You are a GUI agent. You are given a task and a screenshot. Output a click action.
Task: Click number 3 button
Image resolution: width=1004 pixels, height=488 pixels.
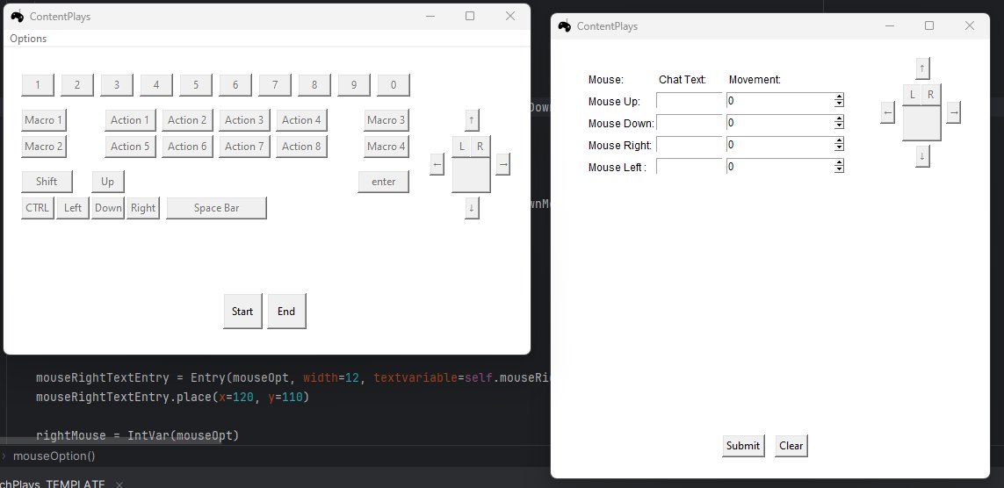click(117, 85)
